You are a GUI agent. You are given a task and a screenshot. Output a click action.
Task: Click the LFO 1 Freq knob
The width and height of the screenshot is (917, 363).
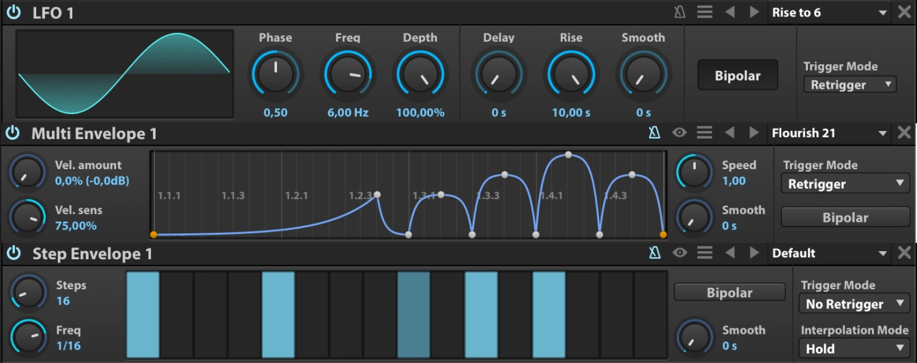(x=347, y=75)
